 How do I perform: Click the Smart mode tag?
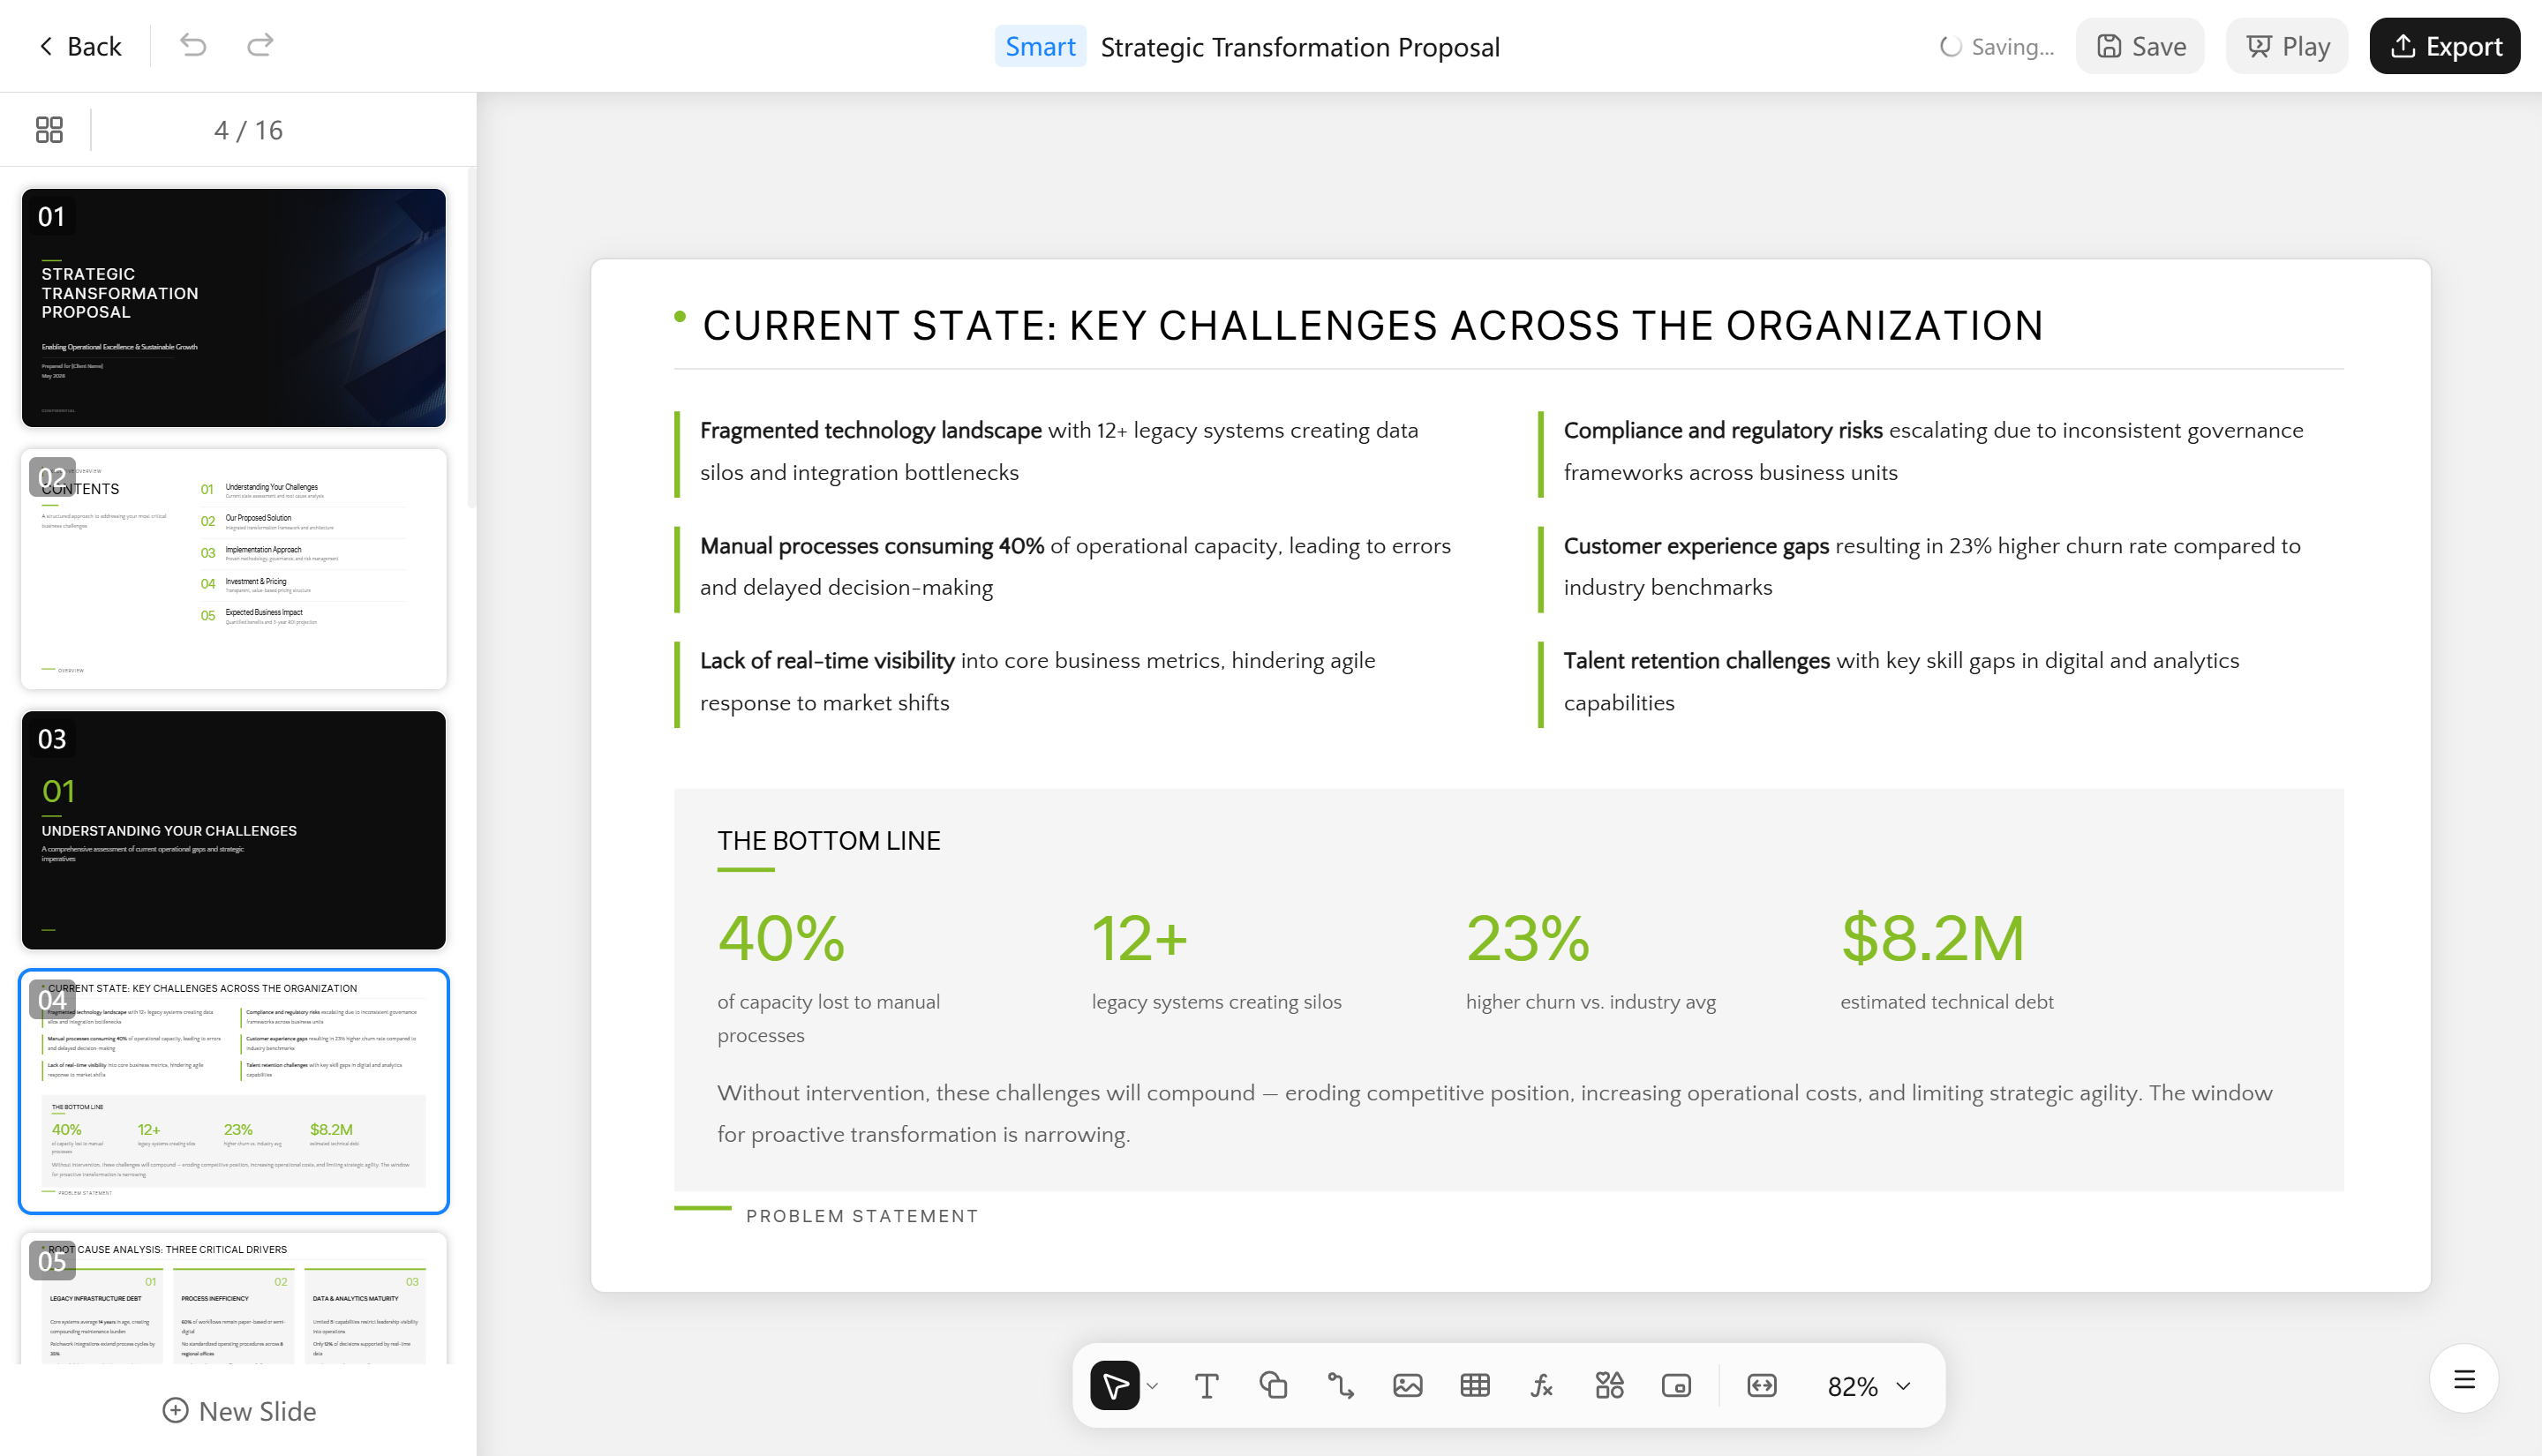(1040, 47)
